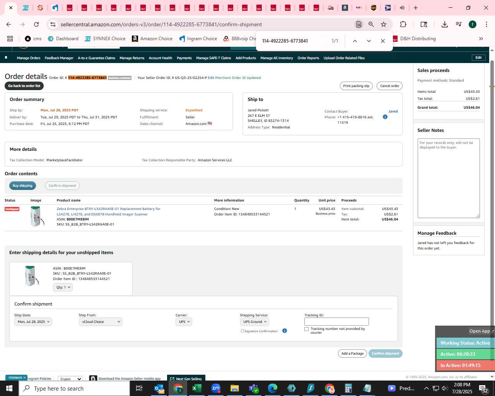Open the Chrome three-dot menu
Image resolution: width=495 pixels, height=396 pixels.
pyautogui.click(x=486, y=24)
